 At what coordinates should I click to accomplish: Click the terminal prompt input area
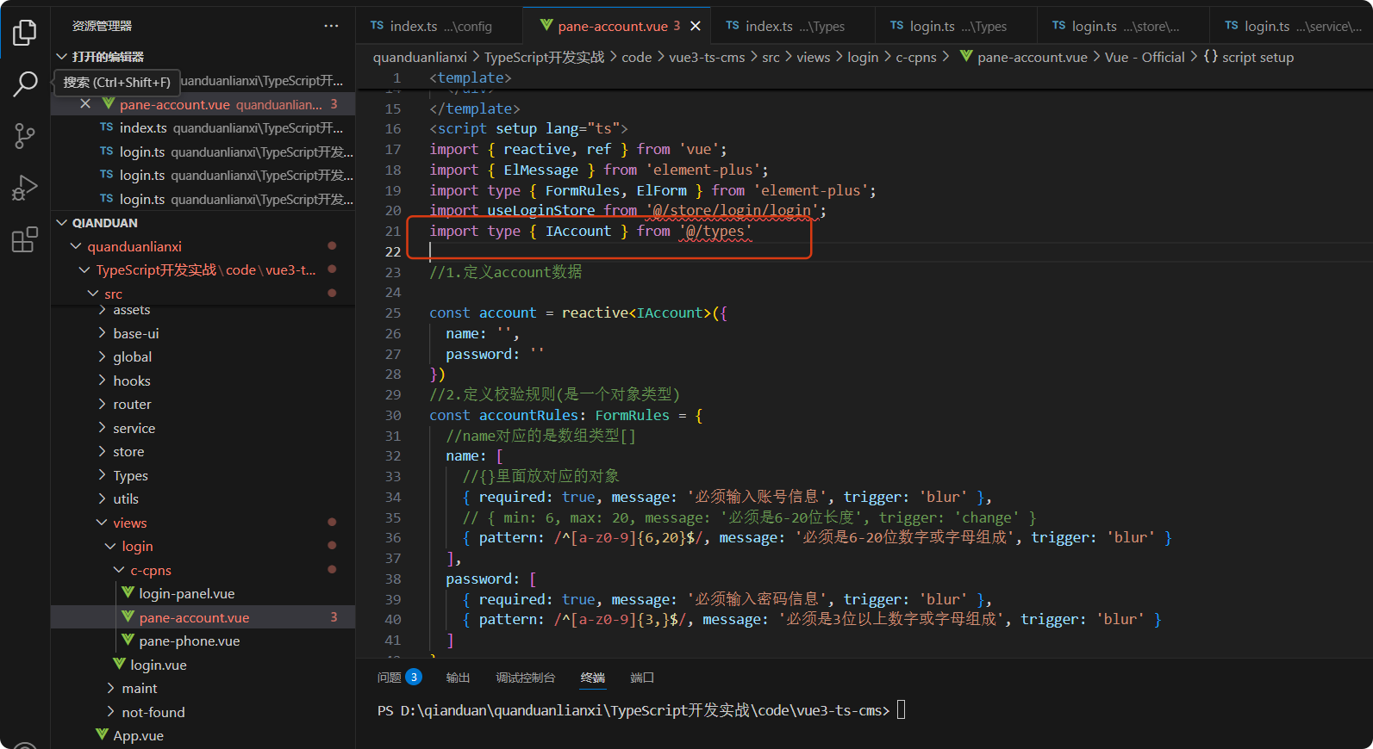point(902,710)
